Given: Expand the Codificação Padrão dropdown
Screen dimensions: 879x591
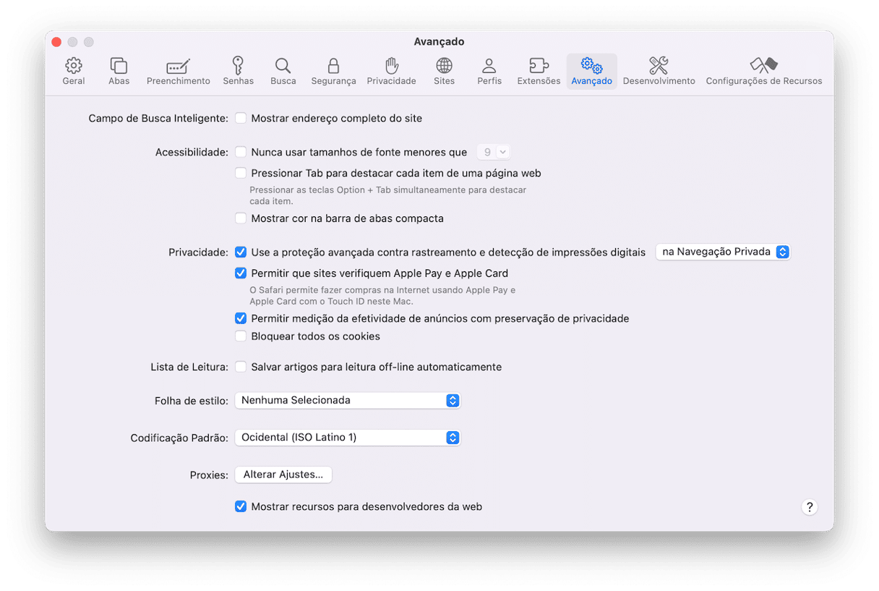Looking at the screenshot, I should pyautogui.click(x=348, y=438).
